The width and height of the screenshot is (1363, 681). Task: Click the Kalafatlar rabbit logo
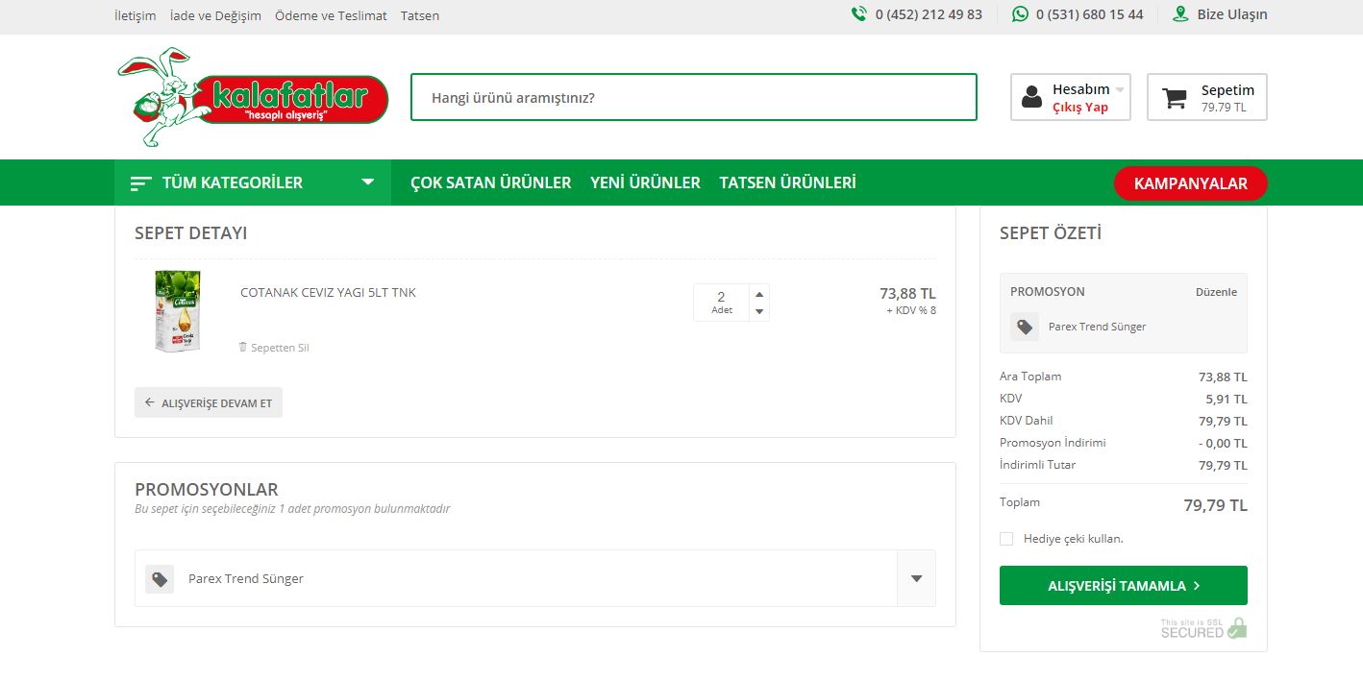253,97
